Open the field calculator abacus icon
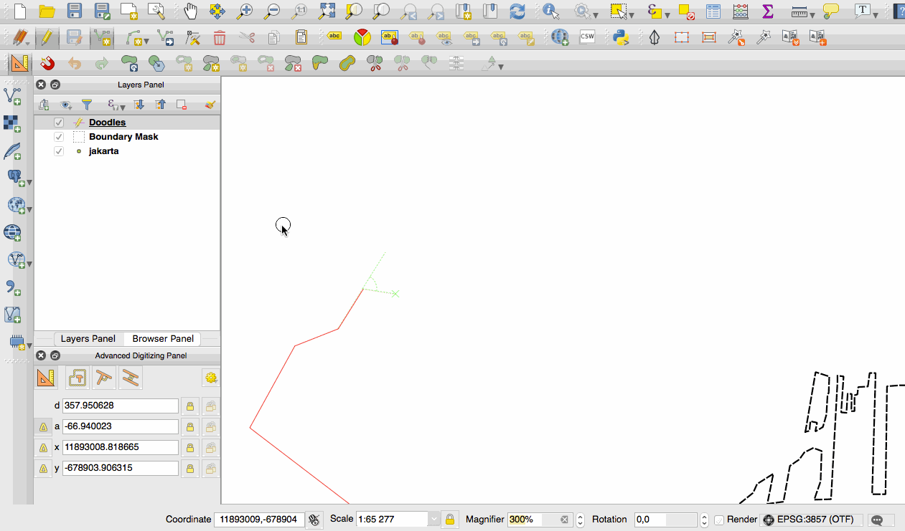This screenshot has height=531, width=905. pos(741,11)
